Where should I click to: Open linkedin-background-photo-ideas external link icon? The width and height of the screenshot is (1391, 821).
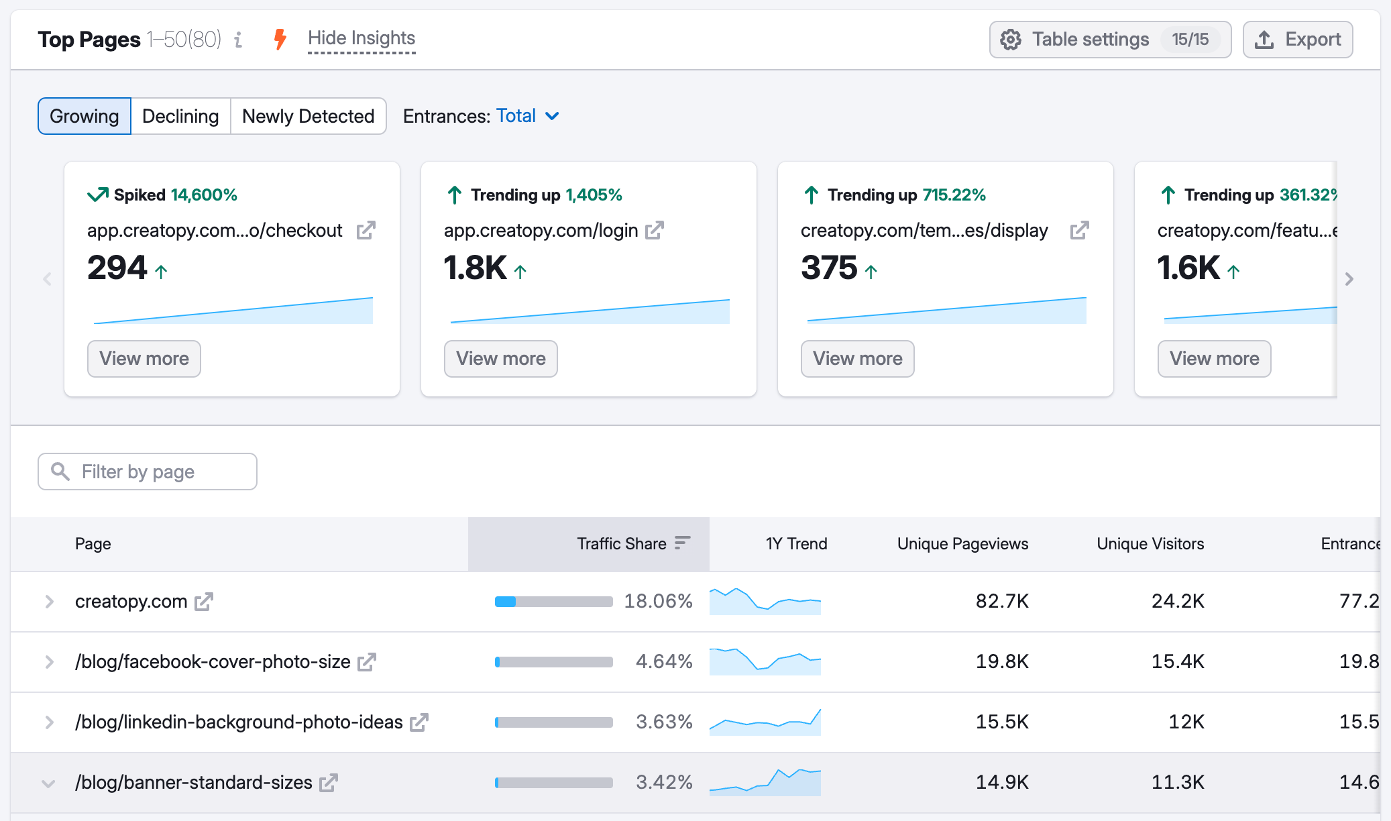point(419,722)
